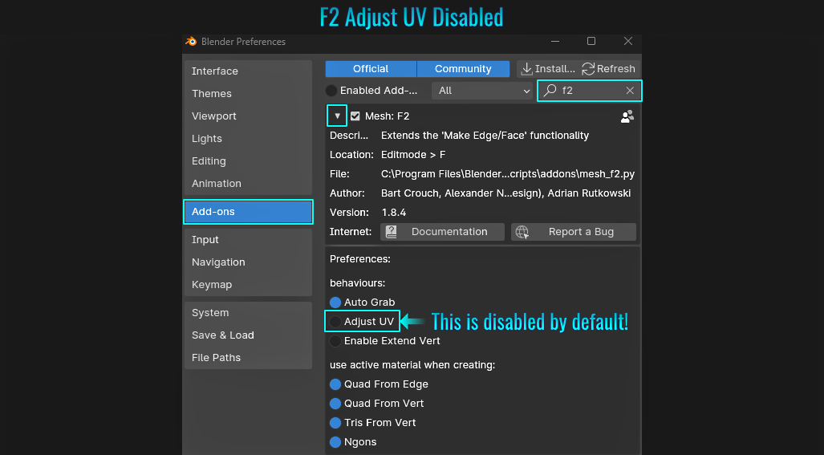Image resolution: width=824 pixels, height=455 pixels.
Task: Clear the f2 search text
Action: coord(630,91)
